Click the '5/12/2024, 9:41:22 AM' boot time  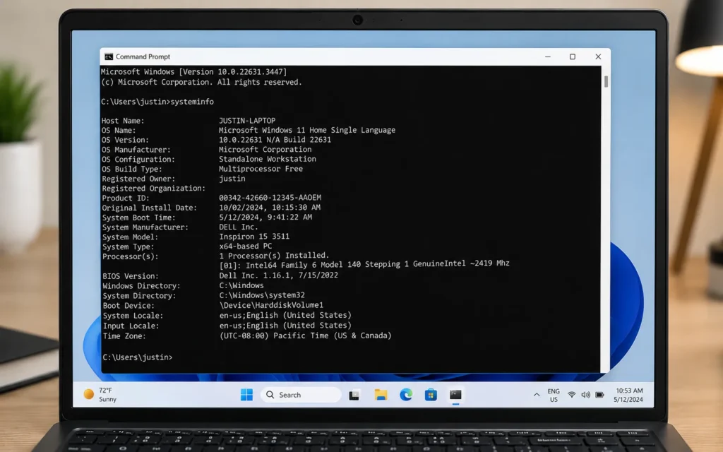(265, 218)
